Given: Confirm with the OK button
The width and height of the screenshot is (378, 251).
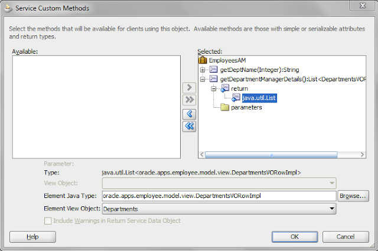Looking at the screenshot, I should pos(295,237).
